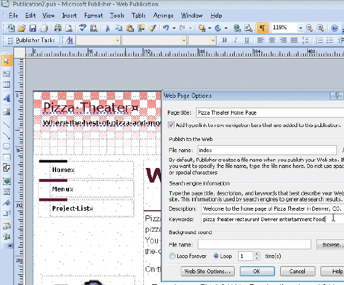Uncheck Add hyperlink to new navigation bars
This screenshot has width=344, height=285.
point(171,125)
